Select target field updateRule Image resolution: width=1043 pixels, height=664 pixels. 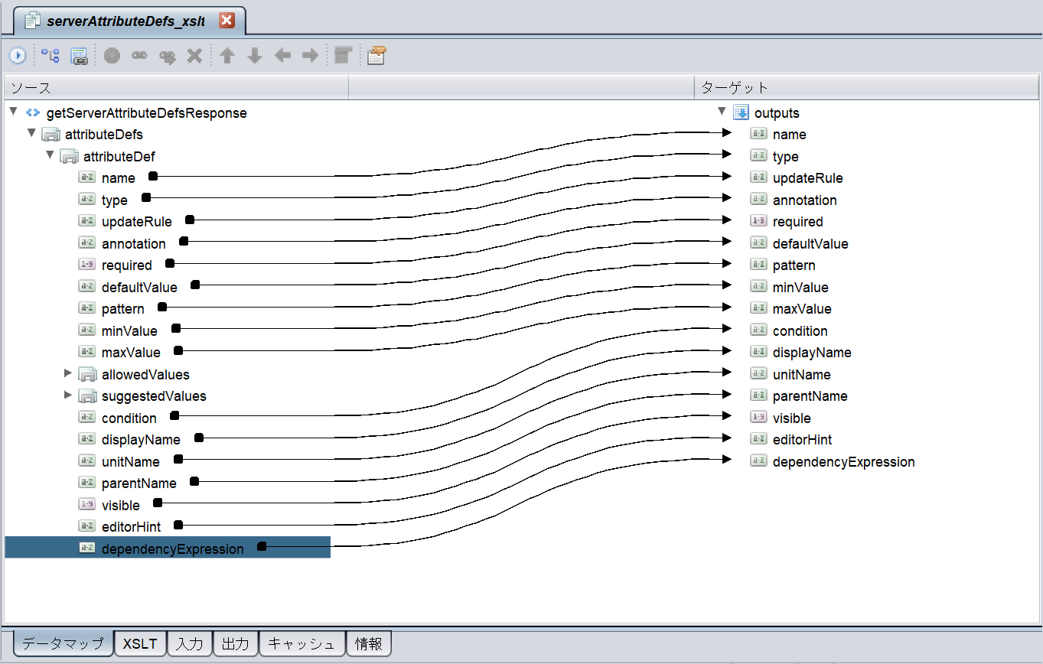808,177
